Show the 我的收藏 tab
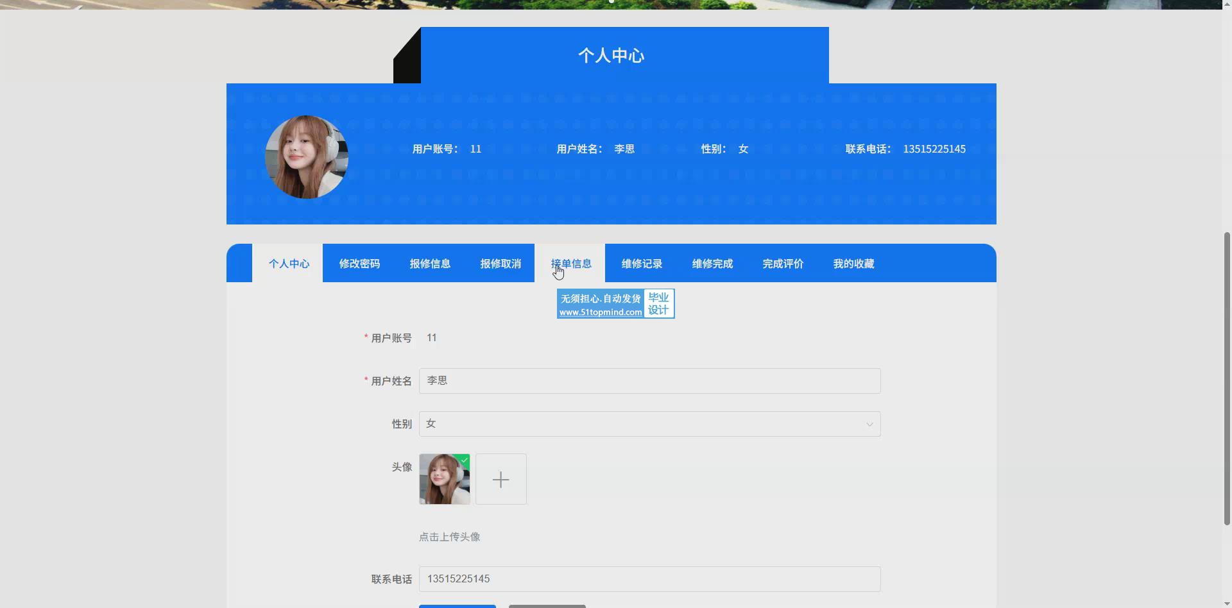The width and height of the screenshot is (1232, 608). (x=853, y=264)
